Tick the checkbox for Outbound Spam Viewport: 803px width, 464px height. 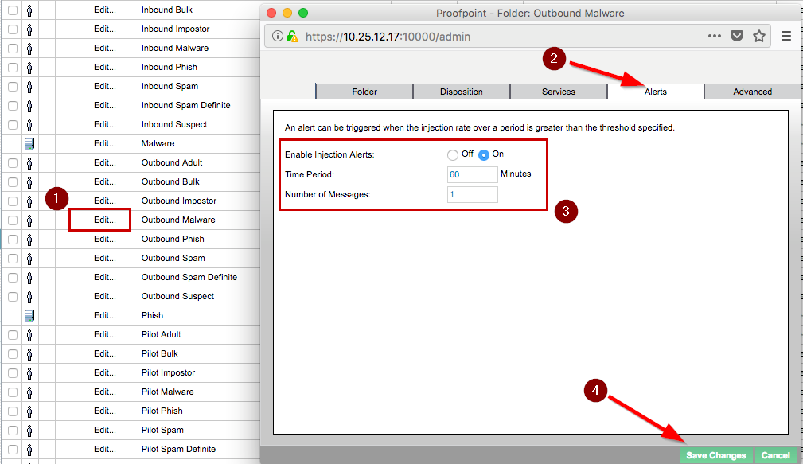[13, 259]
